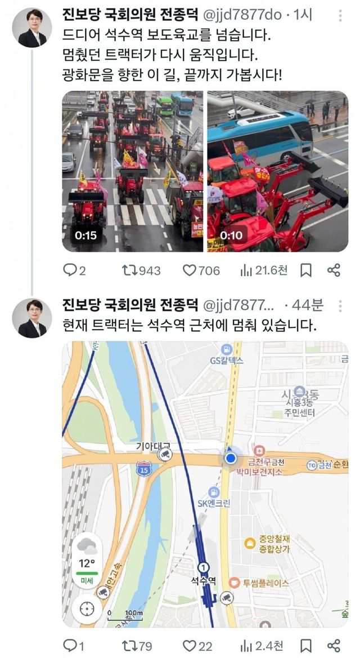Share the second tweet about 석수역
360x662 pixels.
(x=334, y=646)
